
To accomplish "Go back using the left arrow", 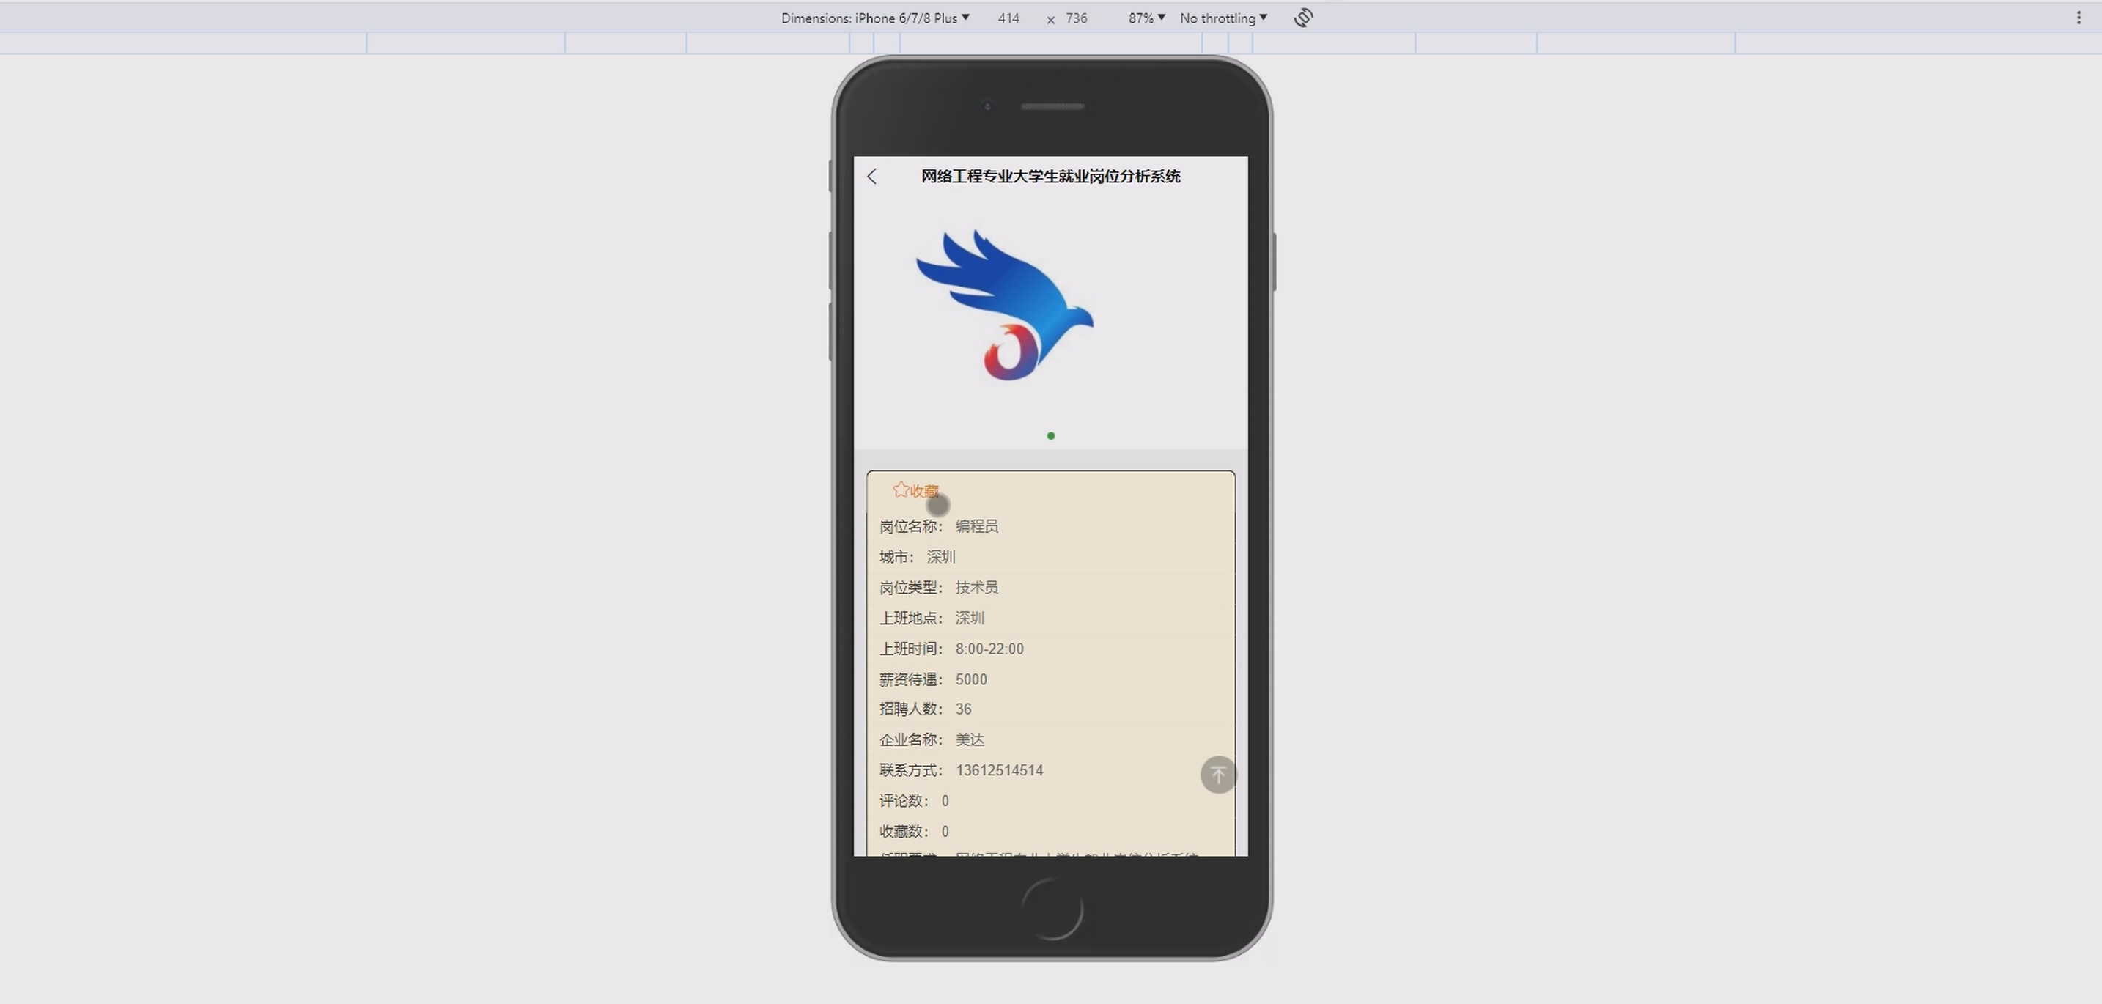I will pos(871,176).
